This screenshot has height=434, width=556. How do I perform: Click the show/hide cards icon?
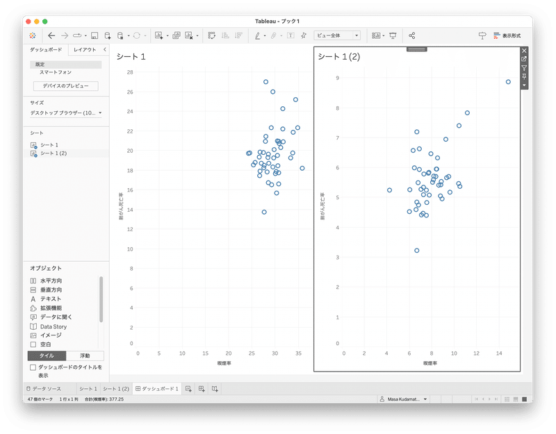click(x=376, y=35)
